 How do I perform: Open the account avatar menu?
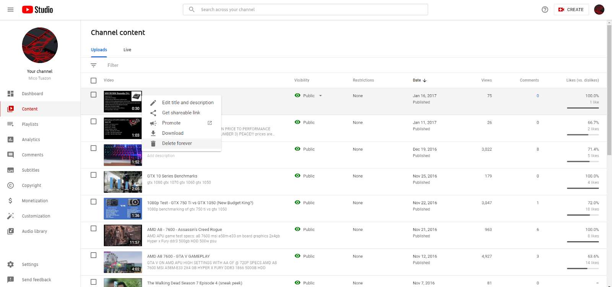(x=599, y=10)
